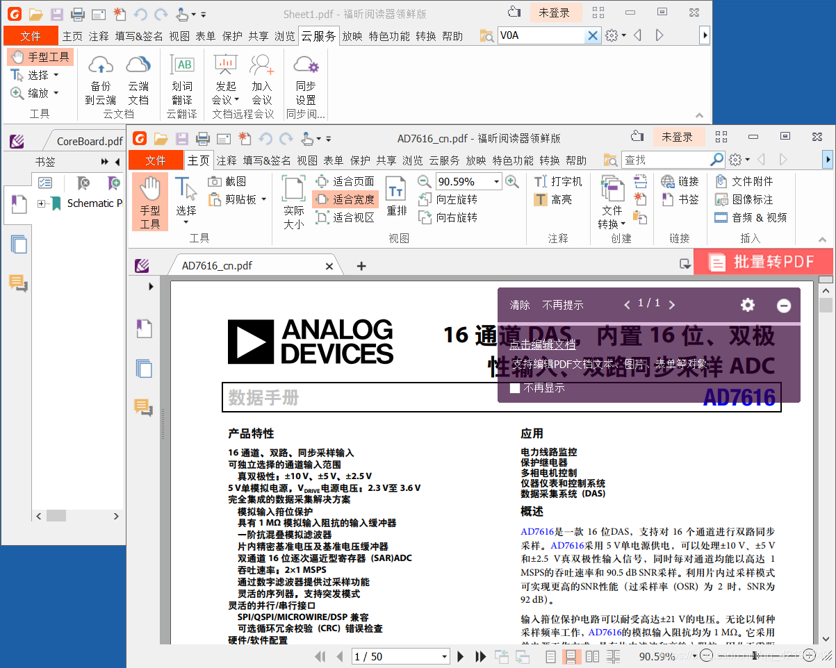Click the 点击编辑文档 link
Viewport: 836px width, 668px height.
click(x=543, y=344)
